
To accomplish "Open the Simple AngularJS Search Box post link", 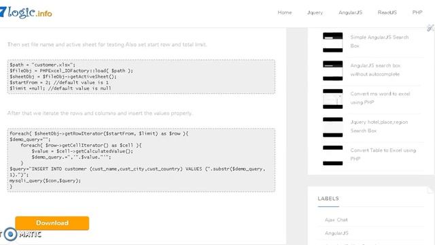I will point(379,42).
